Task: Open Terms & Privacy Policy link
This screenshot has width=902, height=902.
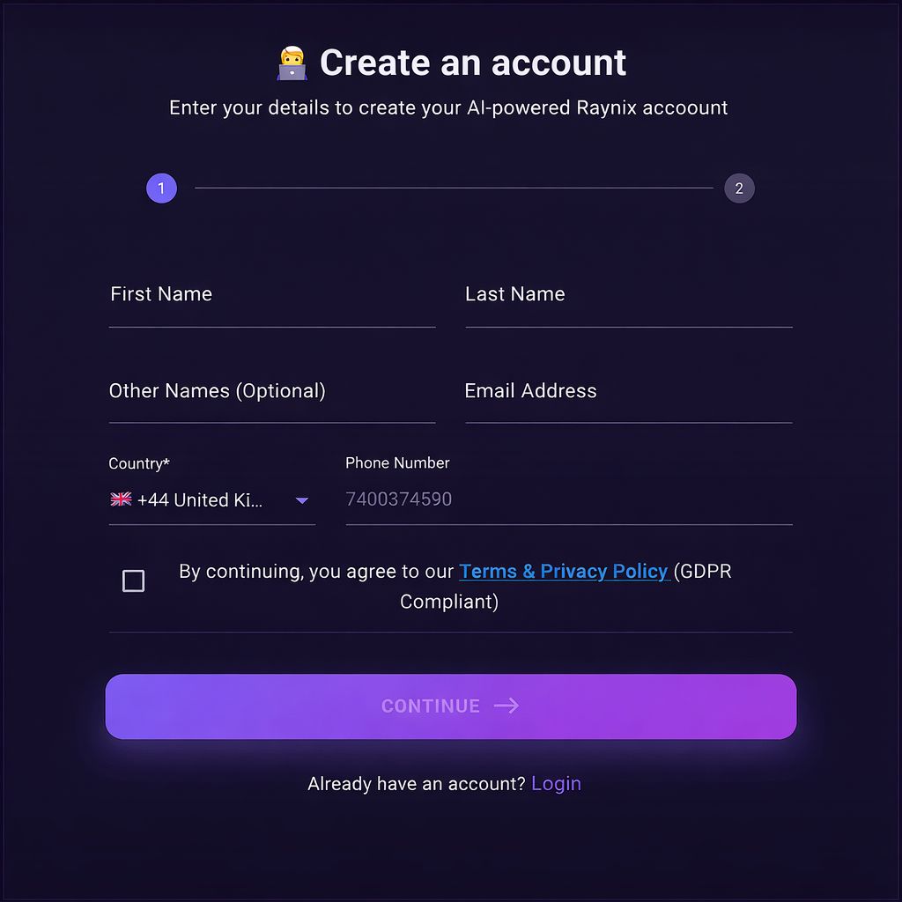Action: coord(564,572)
